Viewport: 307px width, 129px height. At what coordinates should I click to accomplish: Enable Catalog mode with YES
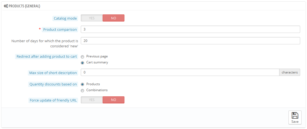[x=92, y=18]
